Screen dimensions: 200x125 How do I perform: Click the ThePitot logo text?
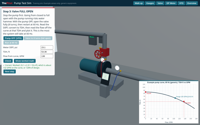pyautogui.click(x=7, y=3)
